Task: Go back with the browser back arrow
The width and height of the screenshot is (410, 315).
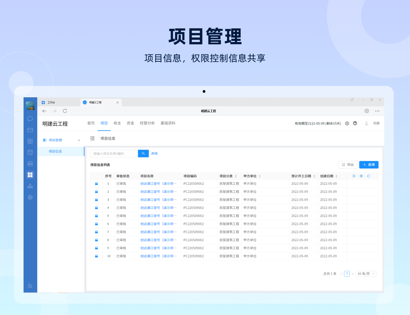Action: click(44, 111)
